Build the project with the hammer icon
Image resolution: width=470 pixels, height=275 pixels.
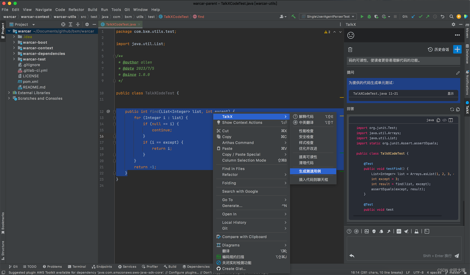[x=293, y=17]
